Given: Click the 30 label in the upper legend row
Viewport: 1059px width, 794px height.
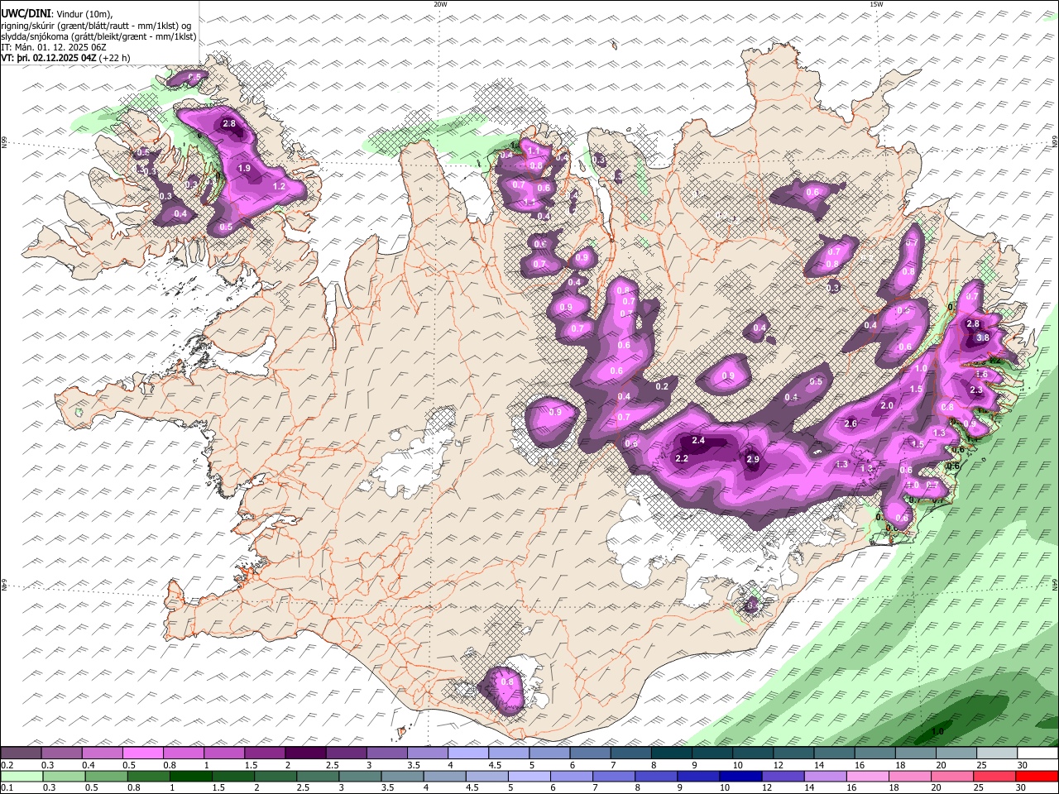Looking at the screenshot, I should [x=1023, y=765].
